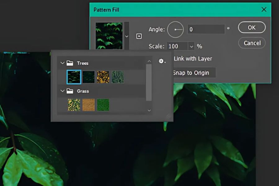Click the angle dial control

pyautogui.click(x=175, y=29)
